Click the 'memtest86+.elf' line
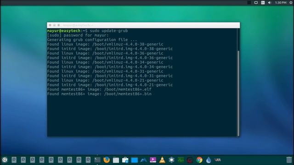 click(99, 89)
